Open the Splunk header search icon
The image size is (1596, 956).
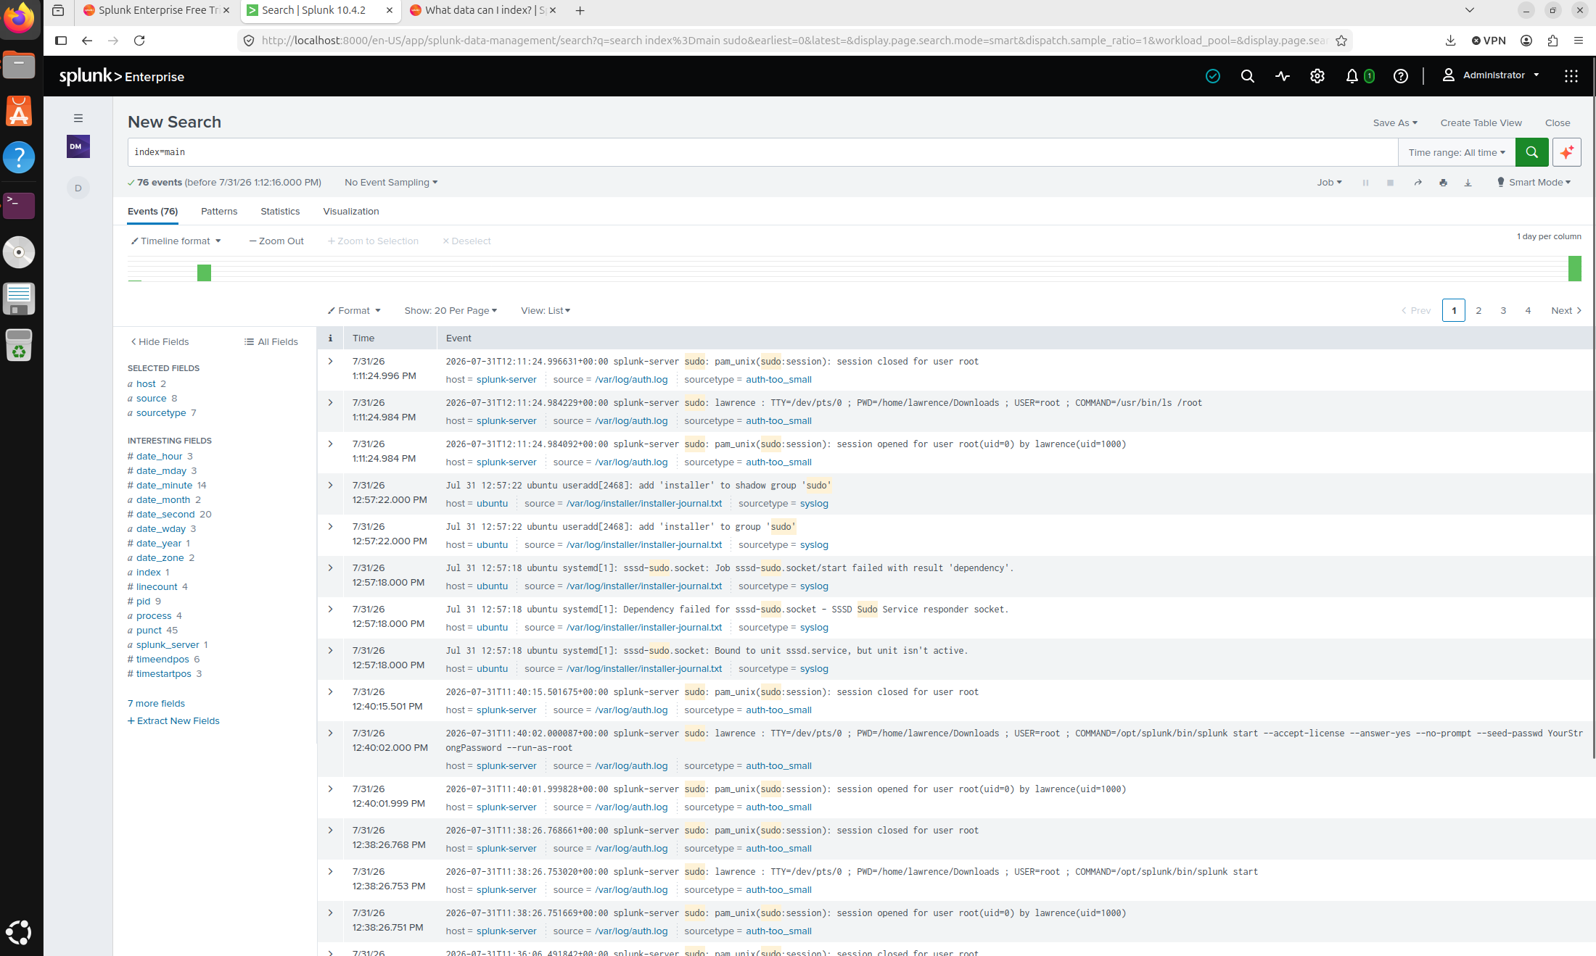point(1248,76)
